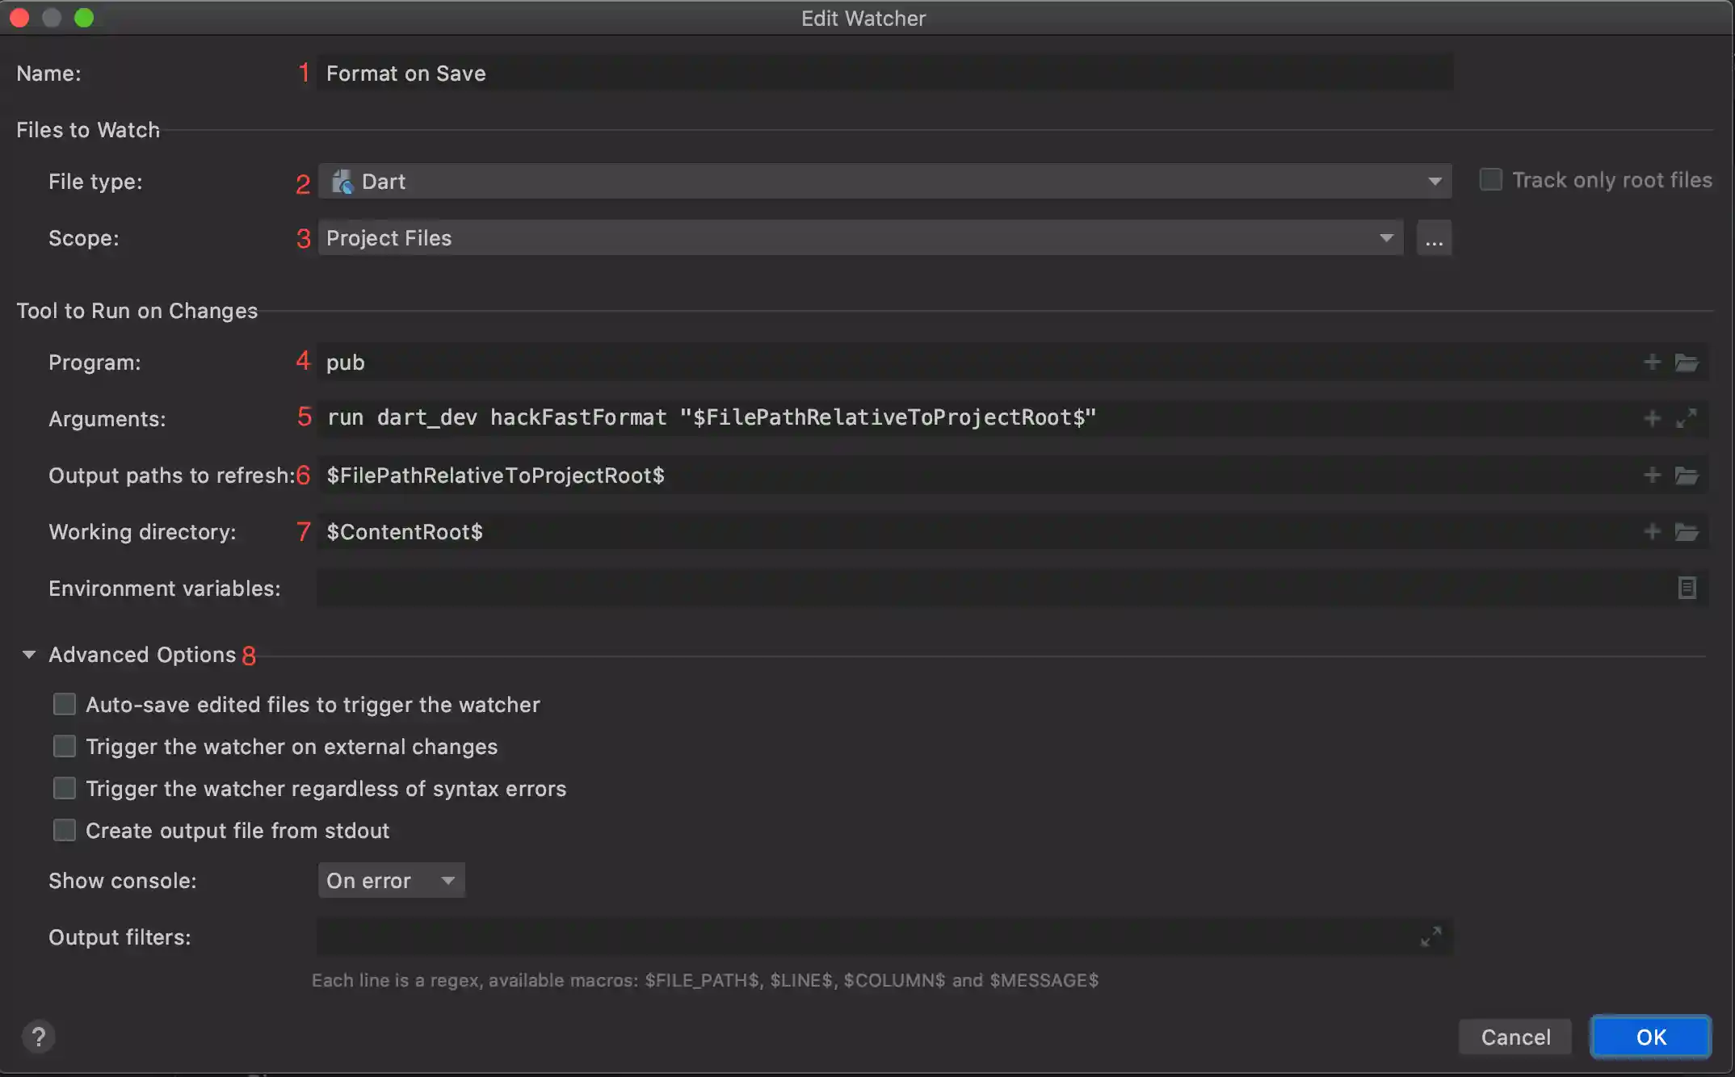Open the File type dropdown showing Dart
This screenshot has width=1735, height=1077.
coord(1436,181)
